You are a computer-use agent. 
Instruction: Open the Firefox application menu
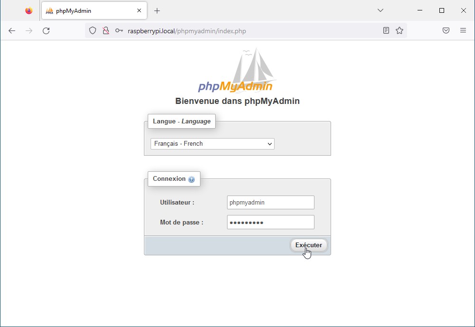point(463,30)
